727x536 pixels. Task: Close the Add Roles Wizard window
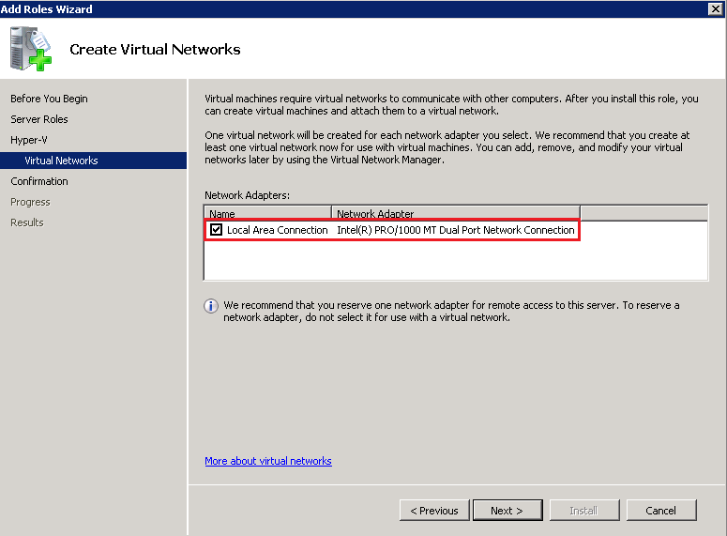tap(716, 8)
